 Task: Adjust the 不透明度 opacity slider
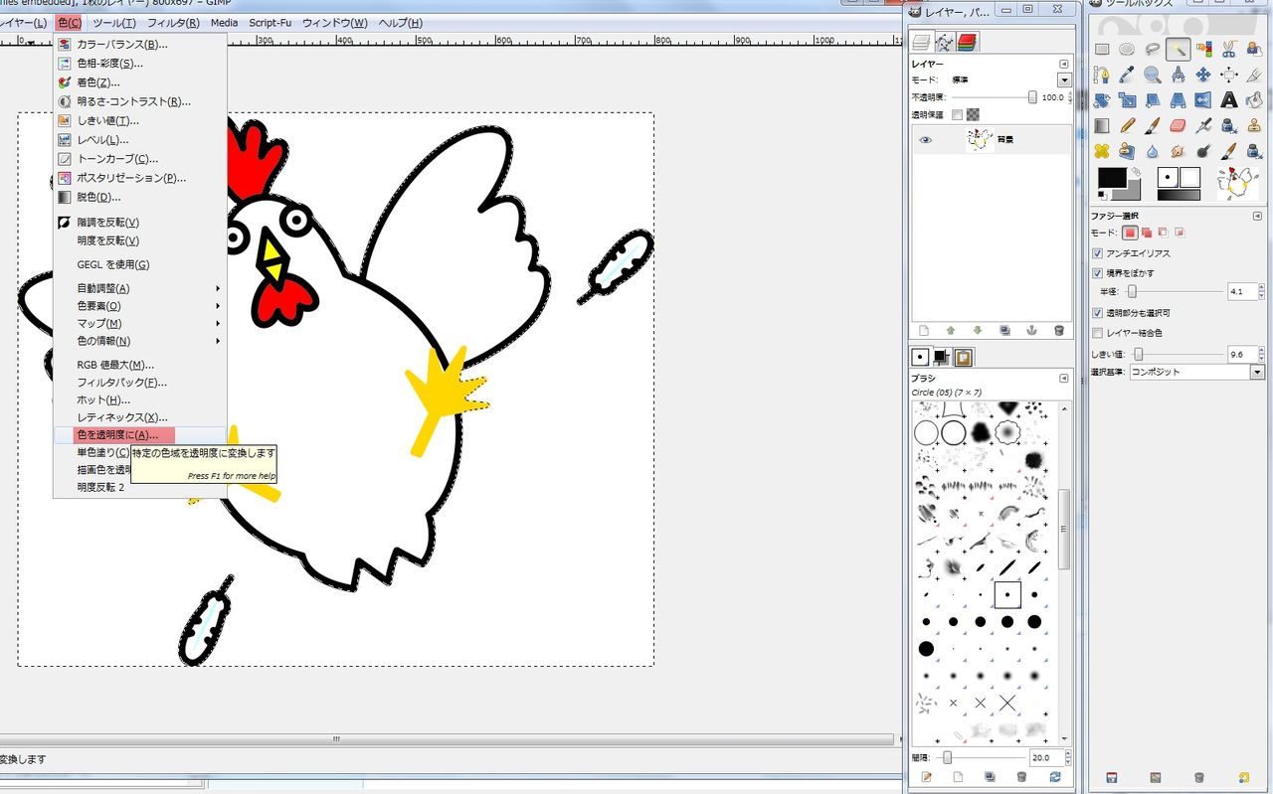click(x=995, y=97)
